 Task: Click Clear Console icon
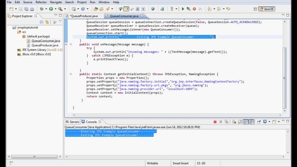[x=234, y=122]
